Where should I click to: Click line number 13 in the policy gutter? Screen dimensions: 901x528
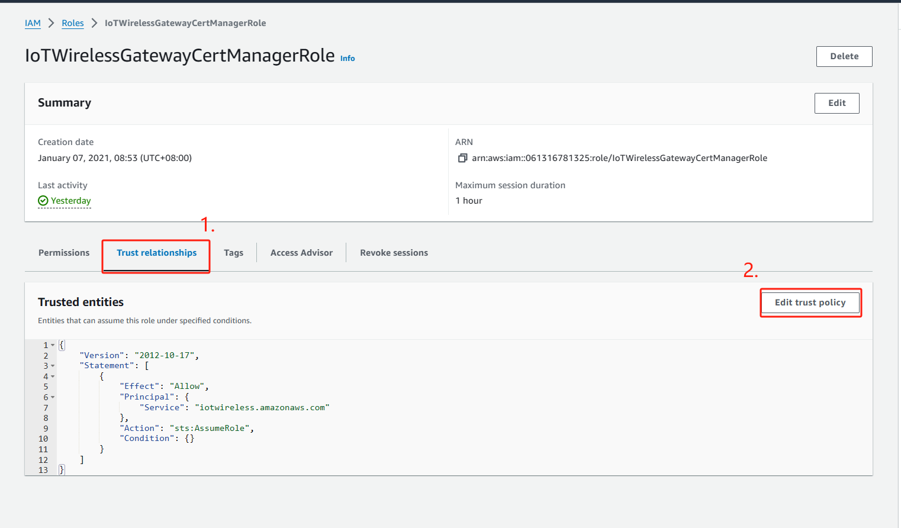point(43,470)
